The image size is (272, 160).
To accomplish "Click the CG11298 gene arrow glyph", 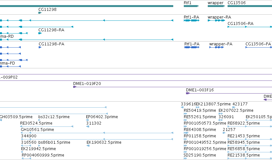I will point(40,13).
